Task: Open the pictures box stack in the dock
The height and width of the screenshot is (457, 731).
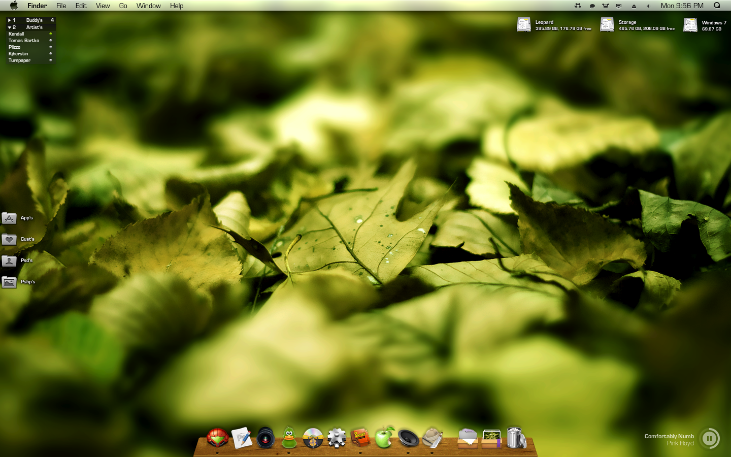Action: coord(491,438)
